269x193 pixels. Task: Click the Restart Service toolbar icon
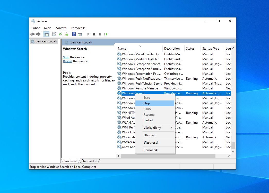(106, 34)
